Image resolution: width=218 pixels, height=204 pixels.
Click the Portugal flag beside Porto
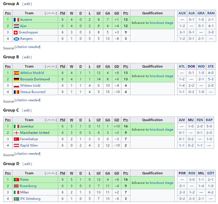point(16,180)
